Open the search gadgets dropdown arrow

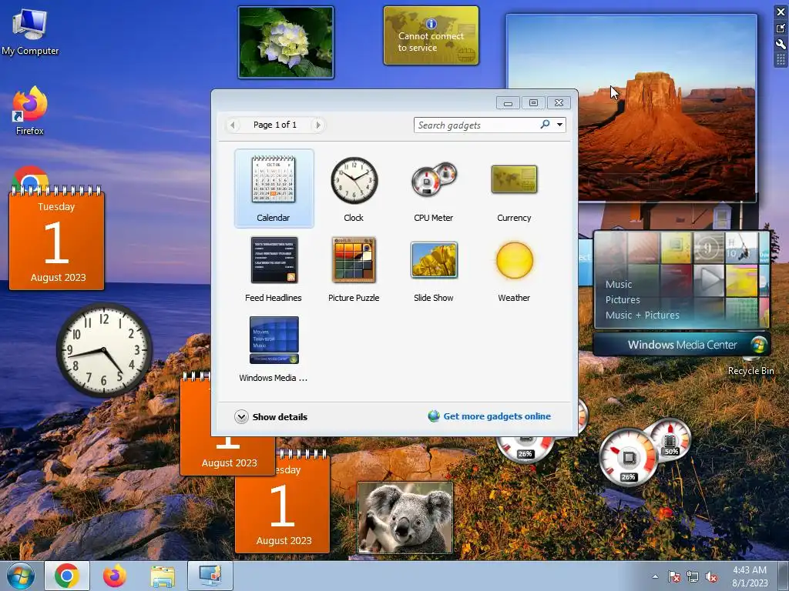pos(559,125)
